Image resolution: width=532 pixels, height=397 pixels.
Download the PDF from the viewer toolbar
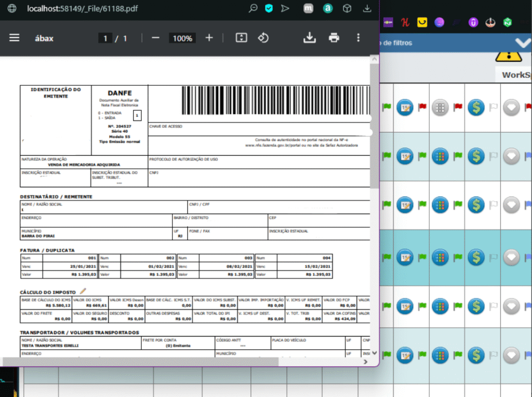point(310,38)
